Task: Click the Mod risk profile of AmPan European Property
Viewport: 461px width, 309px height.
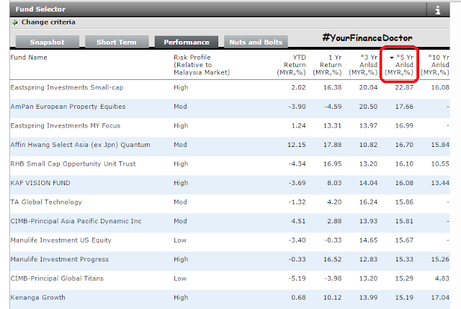Action: (180, 107)
